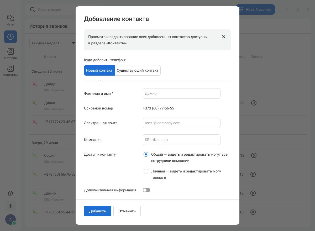
Task: Switch to the Existing contact tab
Action: 138,70
